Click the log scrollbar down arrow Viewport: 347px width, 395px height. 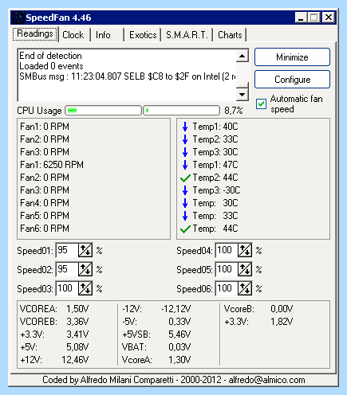coord(243,95)
